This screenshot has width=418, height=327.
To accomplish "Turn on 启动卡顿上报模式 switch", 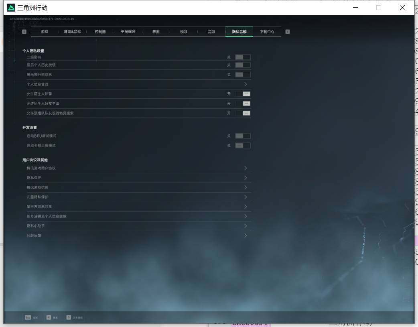I will point(243,146).
